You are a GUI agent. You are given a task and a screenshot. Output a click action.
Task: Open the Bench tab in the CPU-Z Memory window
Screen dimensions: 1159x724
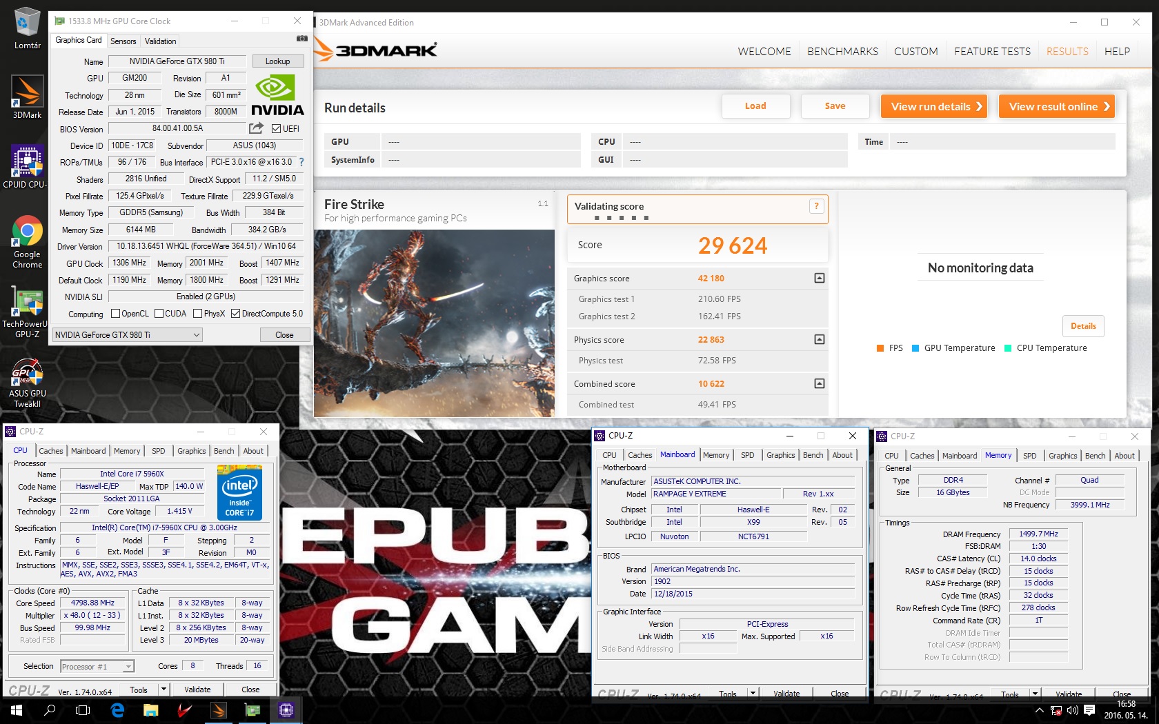(1095, 456)
